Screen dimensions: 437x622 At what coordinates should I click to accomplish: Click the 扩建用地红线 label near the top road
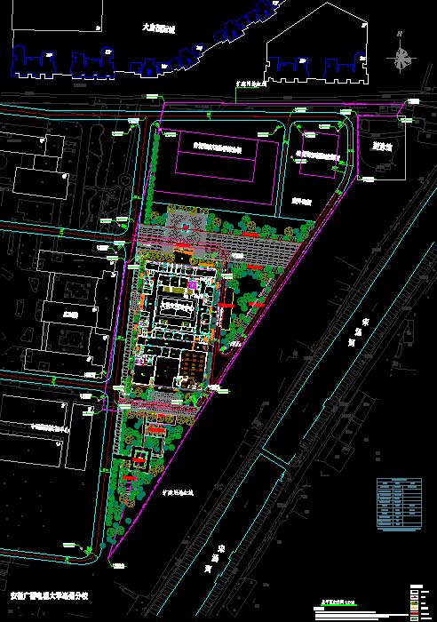tap(250, 84)
